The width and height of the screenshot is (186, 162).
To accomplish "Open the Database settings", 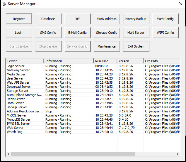I will 48,19.
